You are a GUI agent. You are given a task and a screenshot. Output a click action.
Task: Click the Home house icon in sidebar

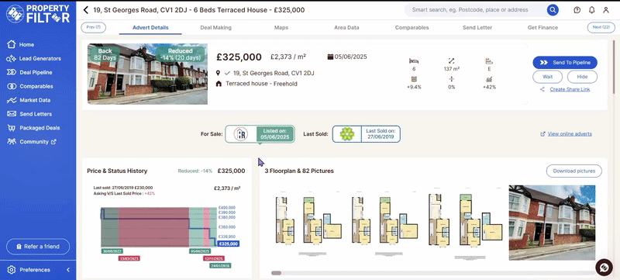click(x=12, y=44)
